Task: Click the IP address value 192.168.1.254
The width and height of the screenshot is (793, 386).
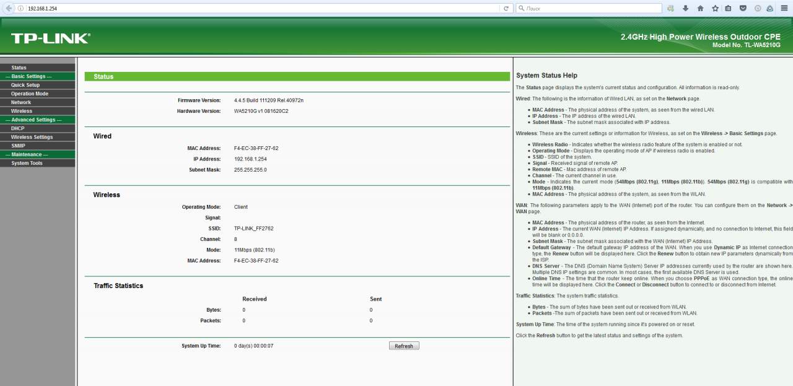Action: click(250, 159)
